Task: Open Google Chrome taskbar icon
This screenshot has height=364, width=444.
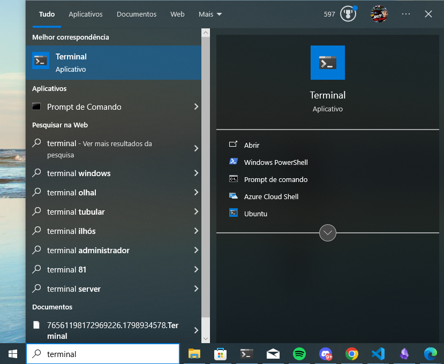Action: pos(352,354)
